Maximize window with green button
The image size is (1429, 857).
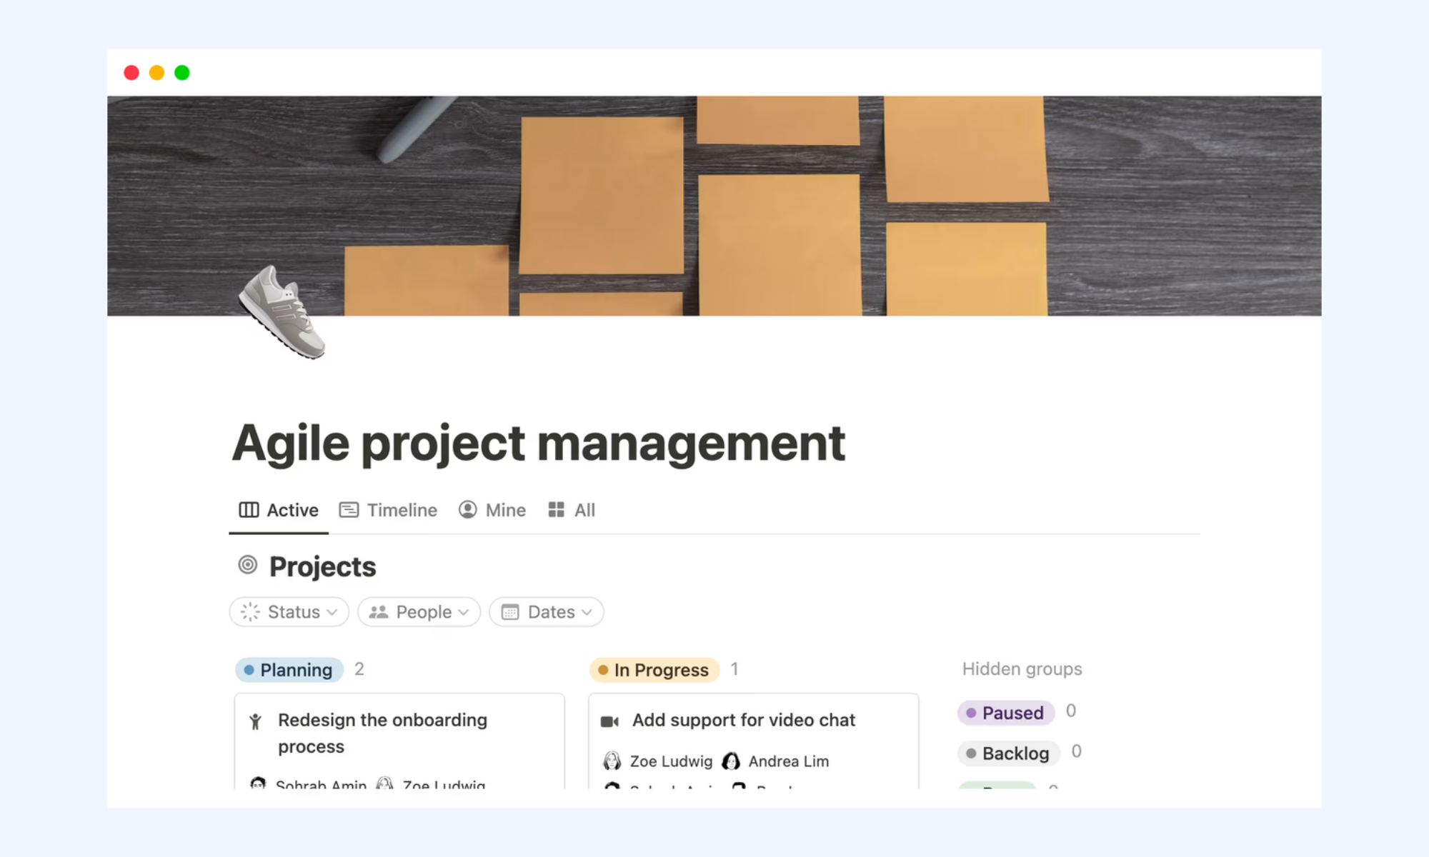pyautogui.click(x=182, y=73)
